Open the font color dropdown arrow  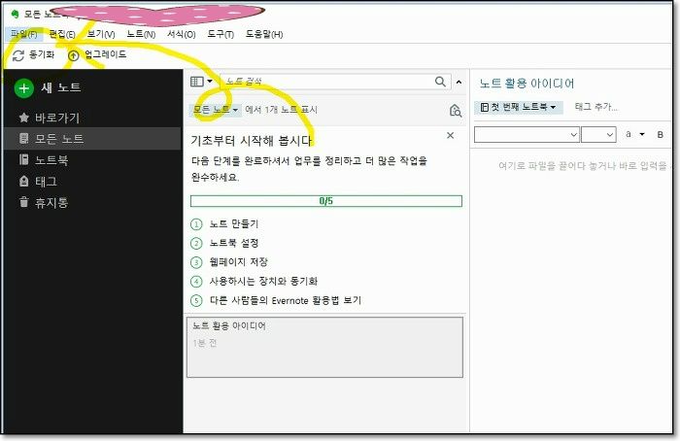642,134
